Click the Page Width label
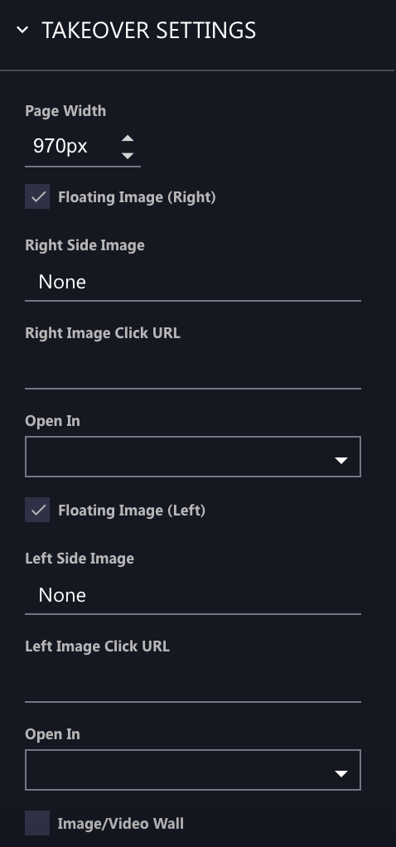Viewport: 396px width, 847px height. (65, 111)
